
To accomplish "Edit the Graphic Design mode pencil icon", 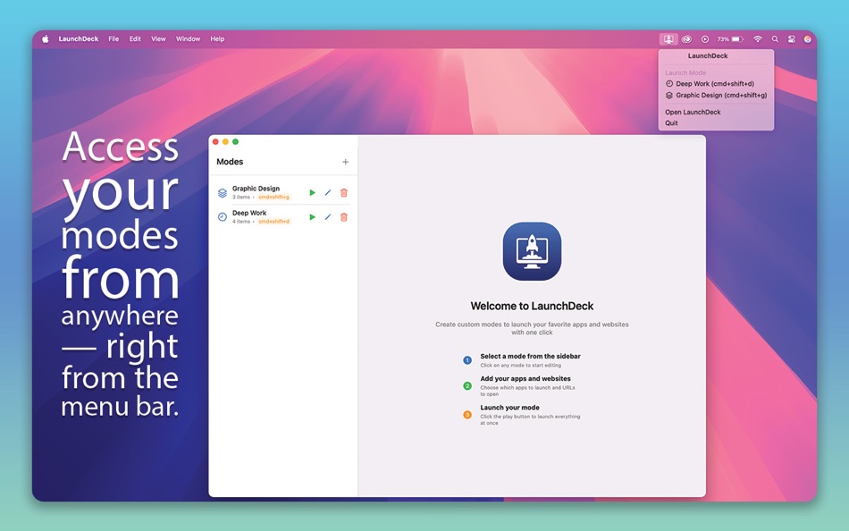I will [328, 193].
